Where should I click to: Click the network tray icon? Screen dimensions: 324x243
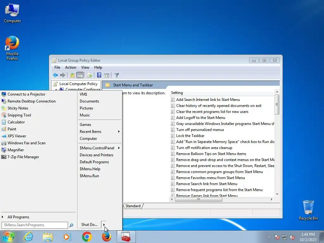[x=284, y=237]
